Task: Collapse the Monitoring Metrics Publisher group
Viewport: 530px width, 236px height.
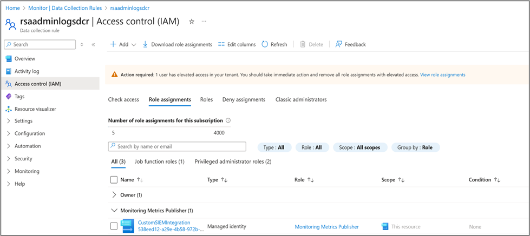Action: (x=114, y=211)
